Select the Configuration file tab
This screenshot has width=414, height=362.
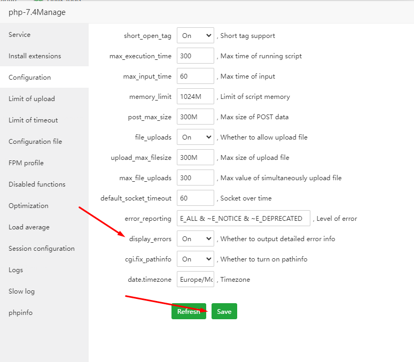tap(35, 142)
